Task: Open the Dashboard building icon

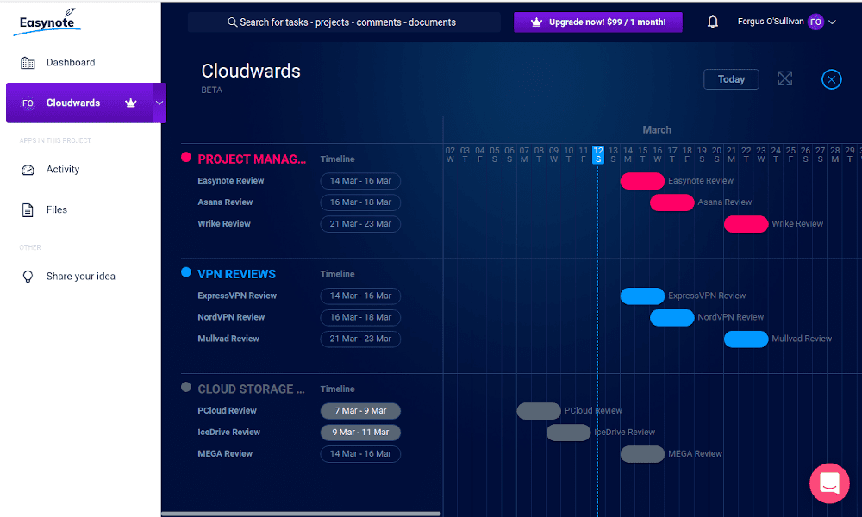Action: click(x=28, y=63)
